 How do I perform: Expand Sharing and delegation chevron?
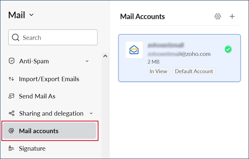point(91,113)
